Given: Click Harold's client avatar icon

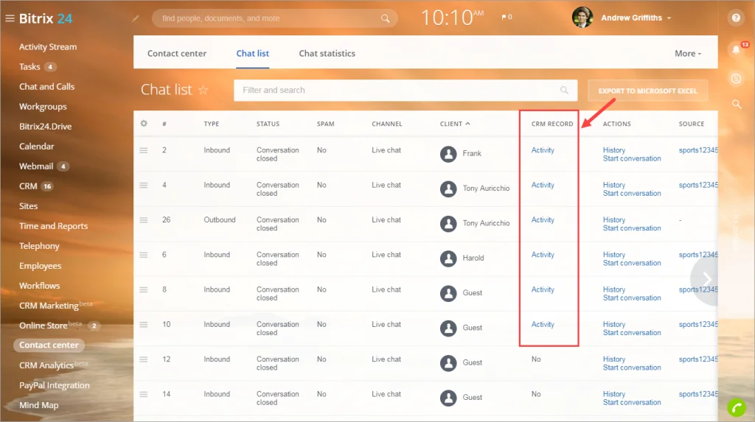Looking at the screenshot, I should coord(448,259).
